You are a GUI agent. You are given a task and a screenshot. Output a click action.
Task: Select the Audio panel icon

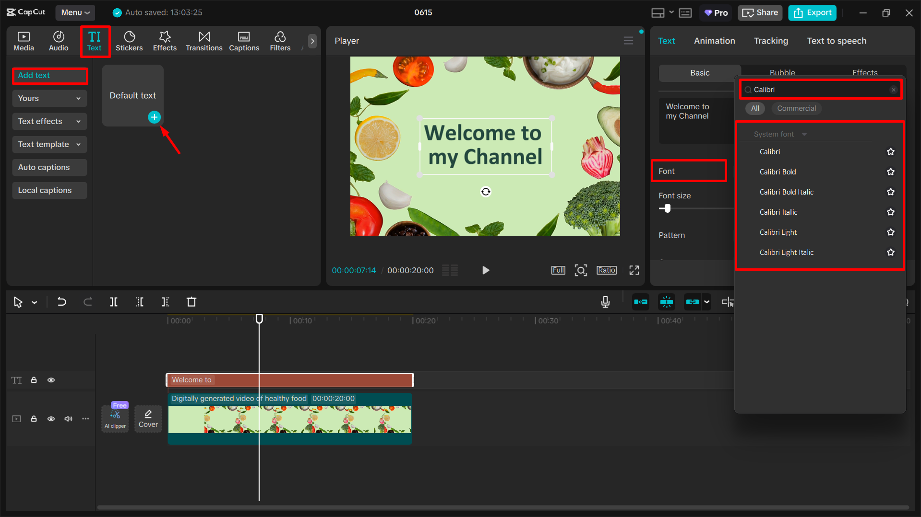point(58,41)
